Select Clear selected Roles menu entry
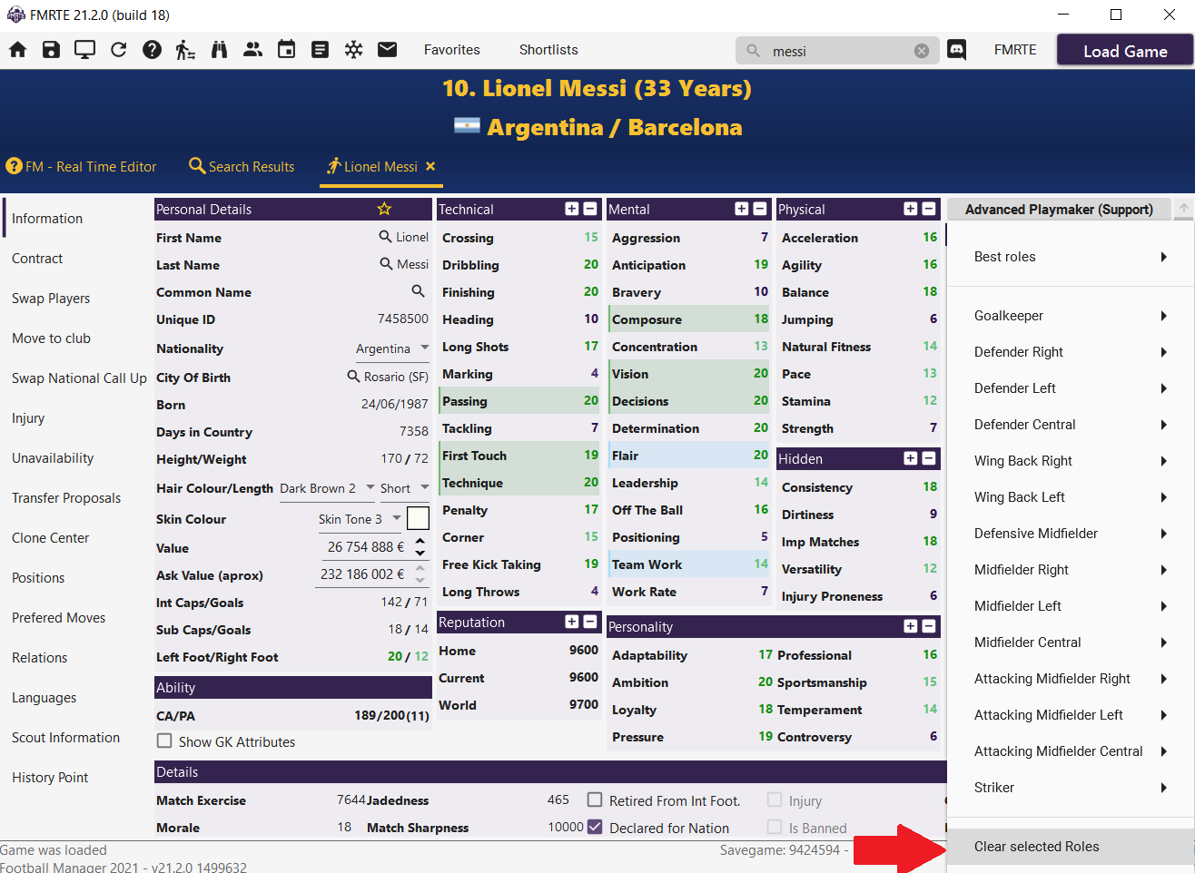Screen dimensions: 1195x873 (1071, 847)
